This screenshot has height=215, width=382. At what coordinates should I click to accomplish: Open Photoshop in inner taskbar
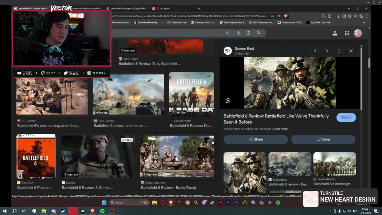[237, 202]
